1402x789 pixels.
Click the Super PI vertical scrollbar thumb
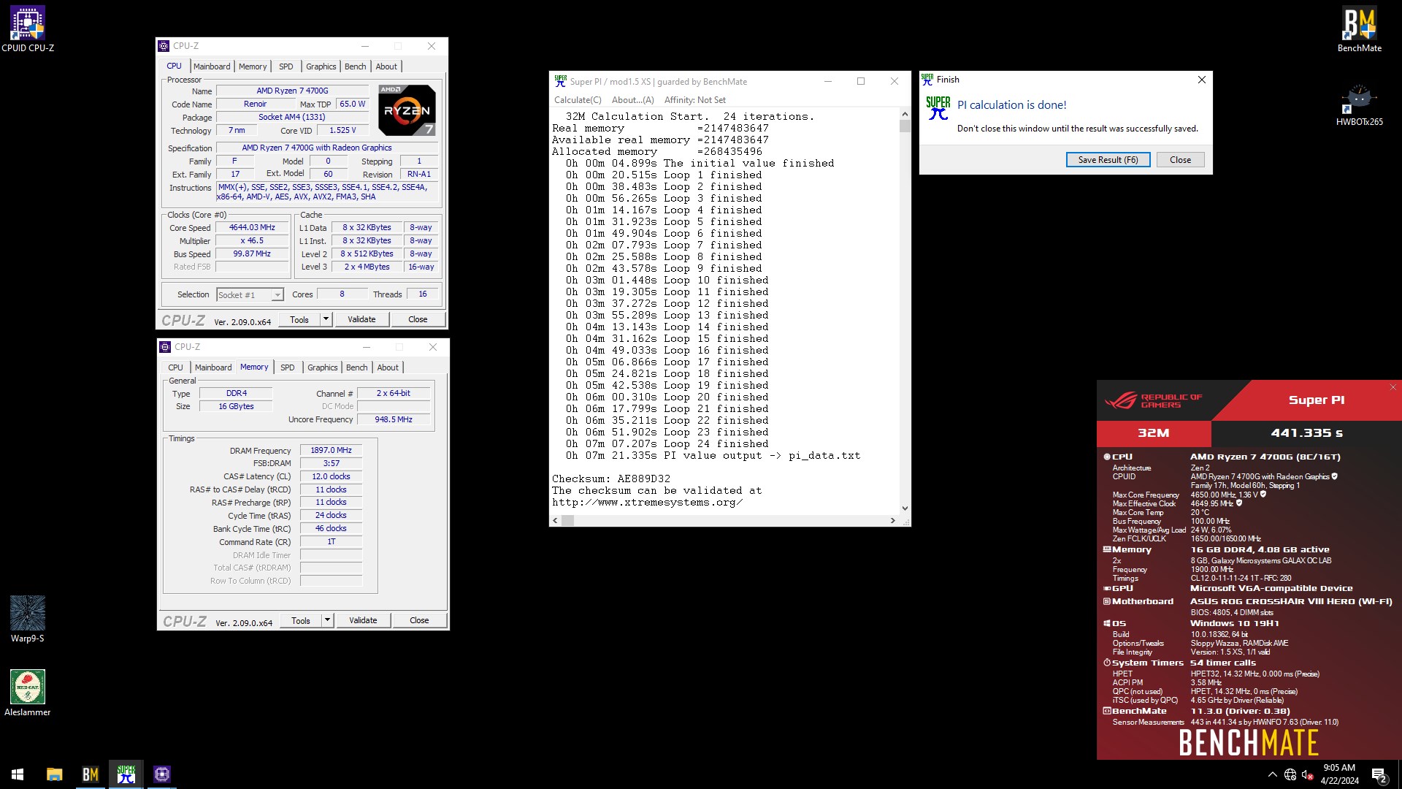(905, 126)
